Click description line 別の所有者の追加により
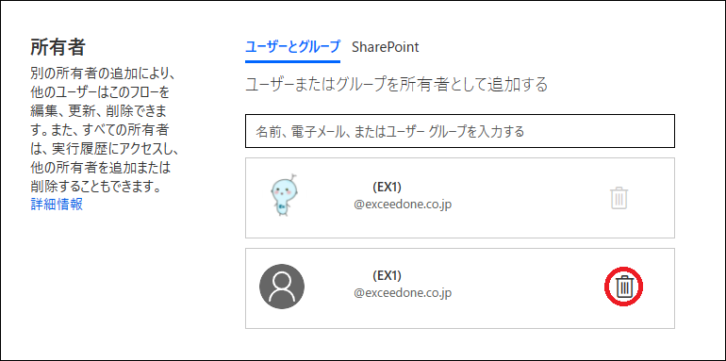This screenshot has height=361, width=726. click(x=102, y=74)
